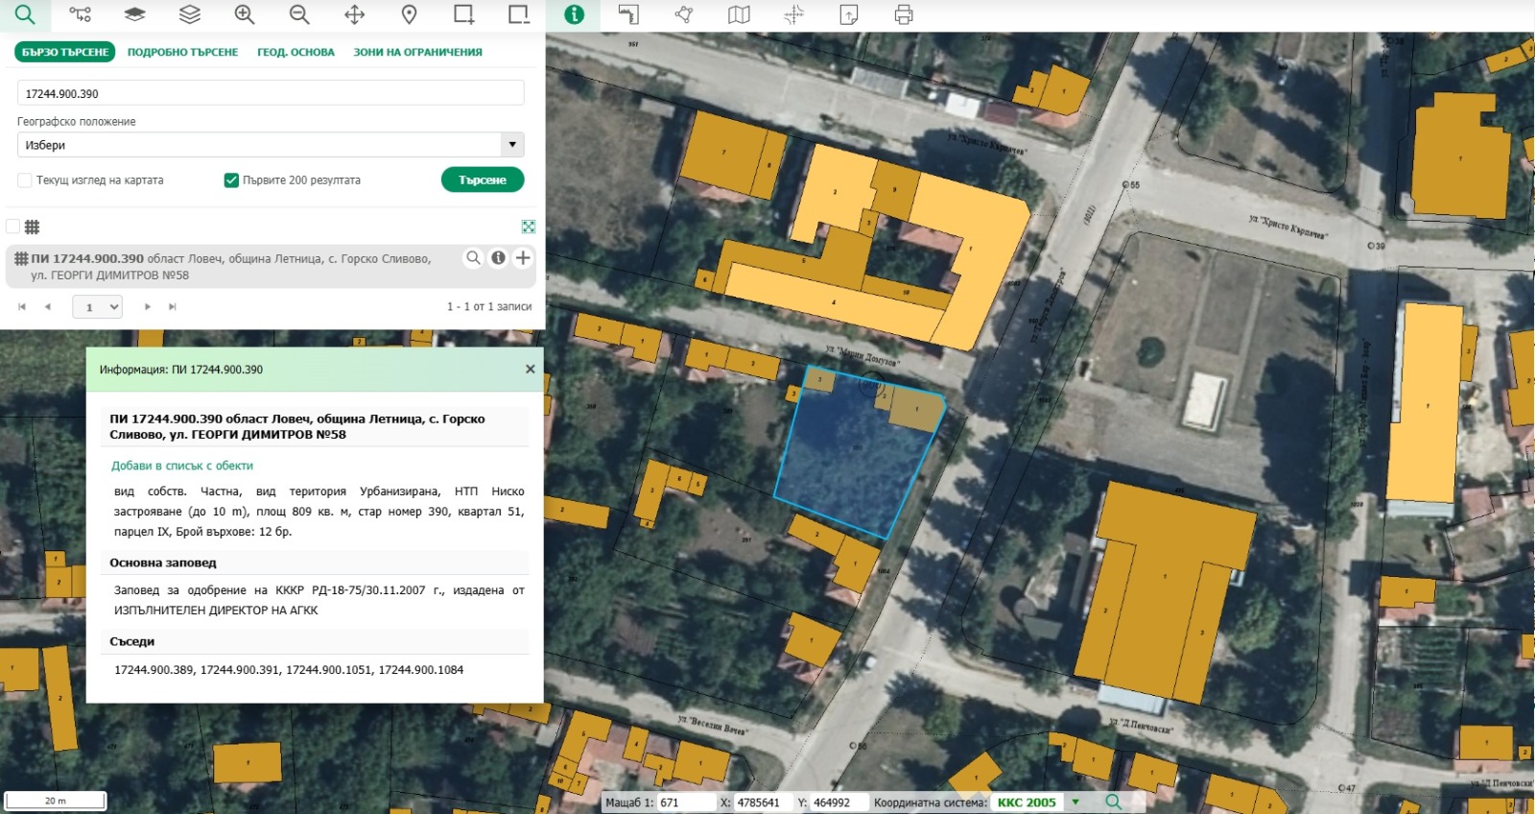This screenshot has width=1535, height=814.
Task: Open the map layers stack icon
Action: click(x=190, y=14)
